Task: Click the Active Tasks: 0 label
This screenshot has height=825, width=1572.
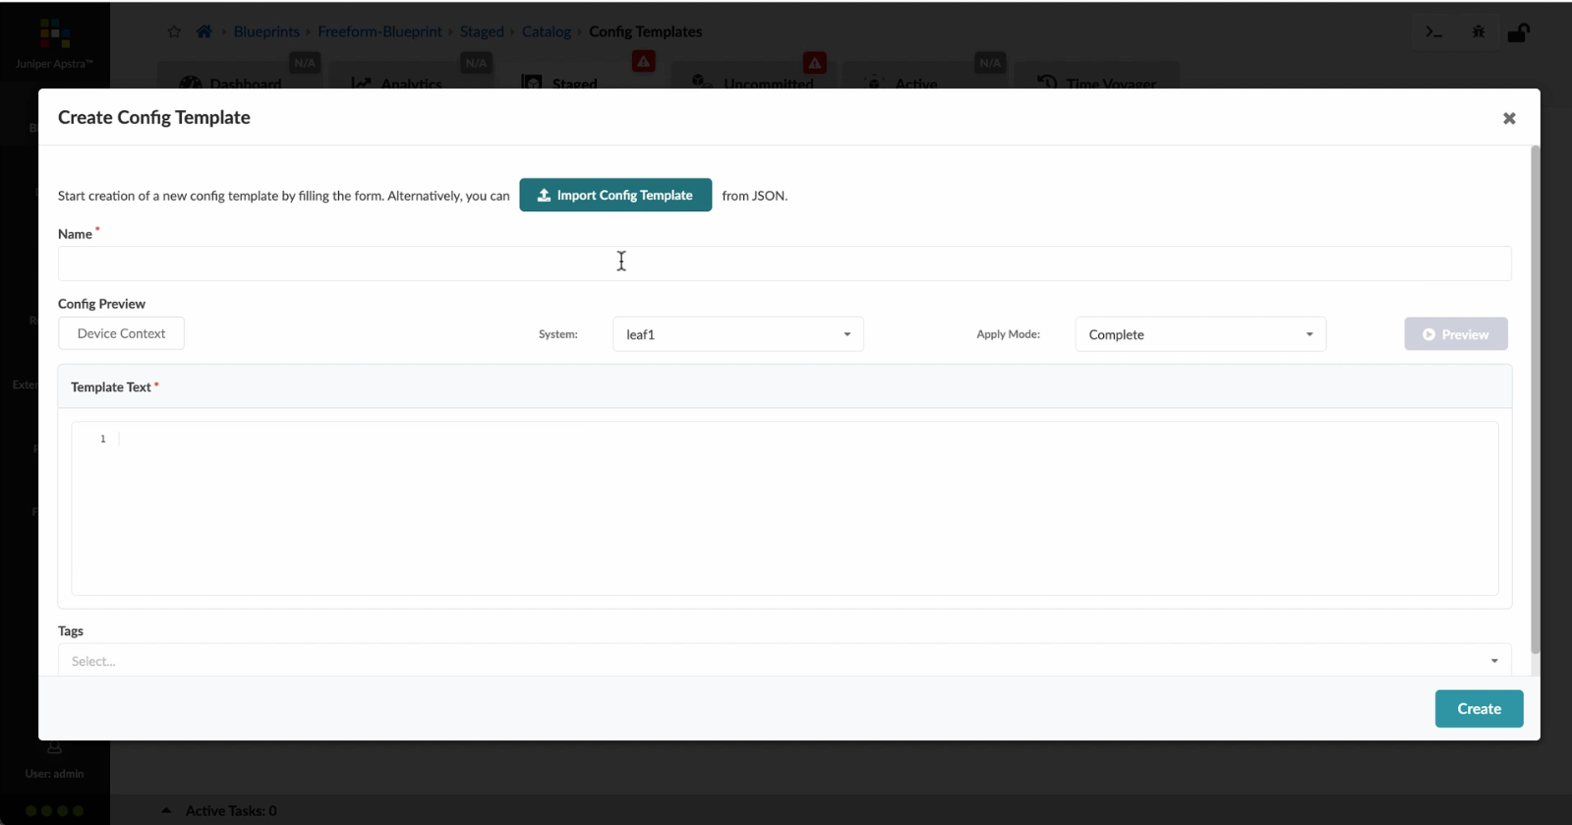Action: (231, 810)
